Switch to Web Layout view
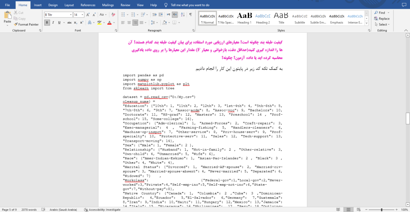This screenshot has height=212, width=410. pyautogui.click(x=358, y=210)
